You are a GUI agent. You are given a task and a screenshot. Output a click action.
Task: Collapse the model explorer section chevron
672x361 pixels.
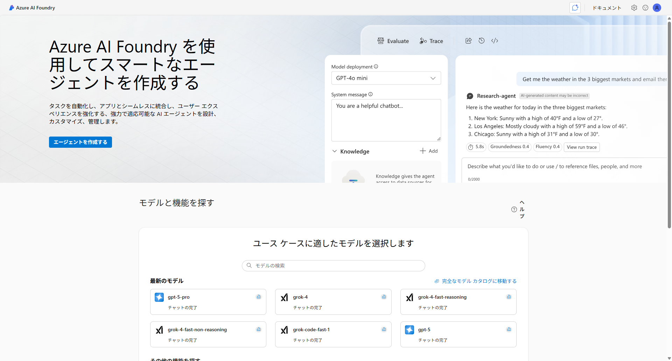pos(522,202)
